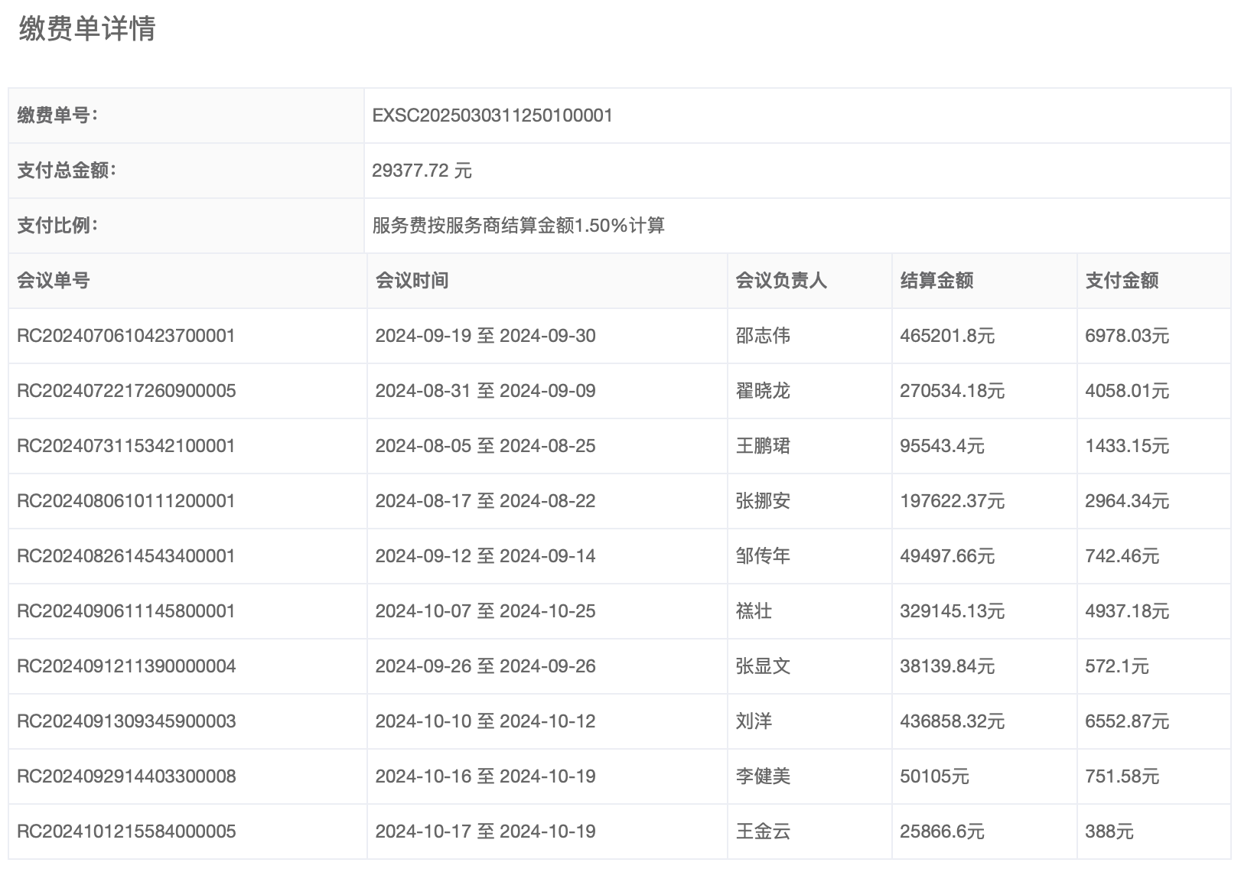Viewport: 1241px width, 869px height.
Task: Click the 结算金额 column header
Action: tap(936, 281)
